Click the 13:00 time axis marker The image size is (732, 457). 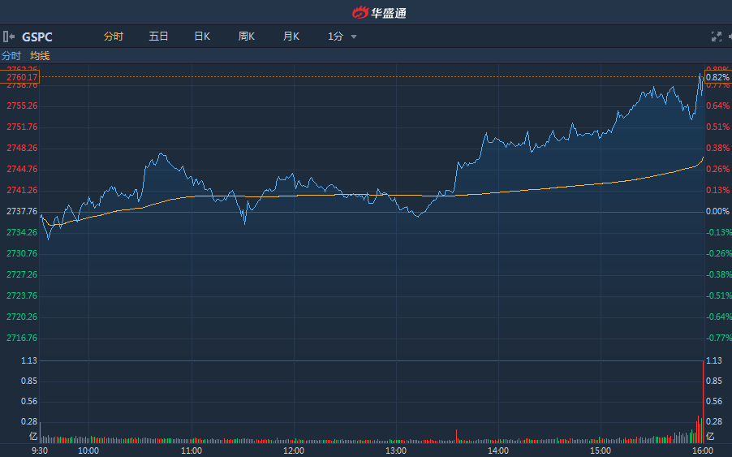(396, 451)
